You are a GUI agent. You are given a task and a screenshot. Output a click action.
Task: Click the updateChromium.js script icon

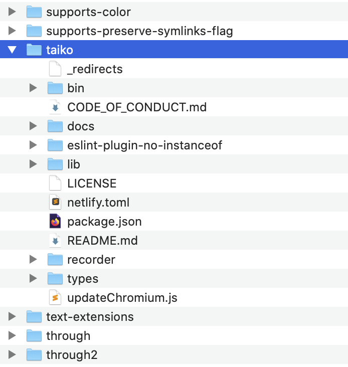point(55,298)
